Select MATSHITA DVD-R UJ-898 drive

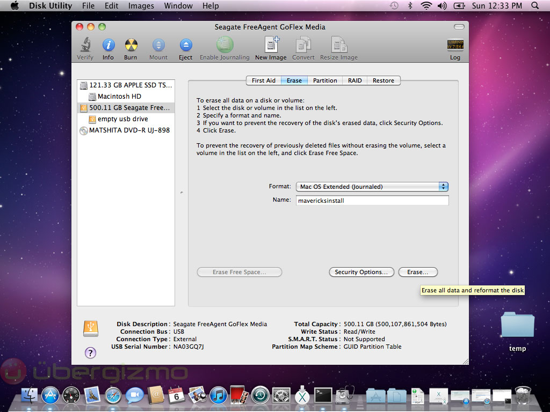tap(126, 130)
